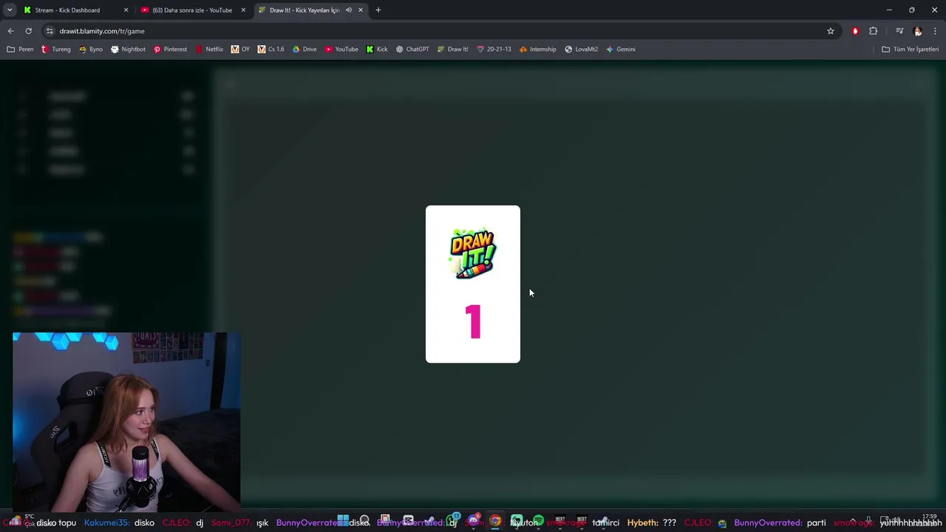Bookmark this page with the star icon
Screen dimensions: 946x532
[x=831, y=31]
